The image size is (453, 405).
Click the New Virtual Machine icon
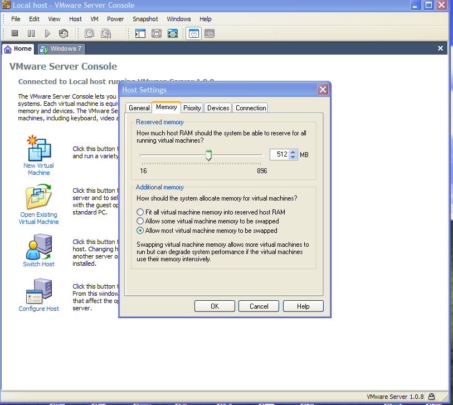39,148
